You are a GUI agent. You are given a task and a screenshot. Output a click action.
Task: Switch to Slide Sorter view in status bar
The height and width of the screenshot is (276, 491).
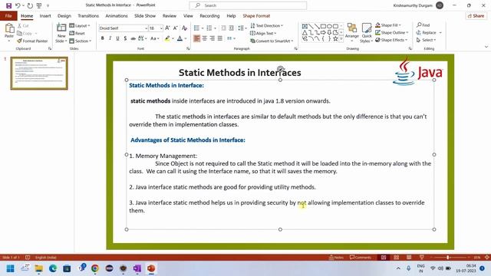pos(396,258)
